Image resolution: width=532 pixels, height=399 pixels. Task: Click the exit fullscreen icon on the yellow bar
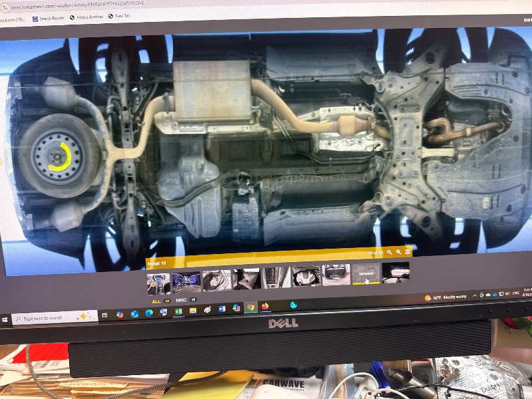coord(408,251)
